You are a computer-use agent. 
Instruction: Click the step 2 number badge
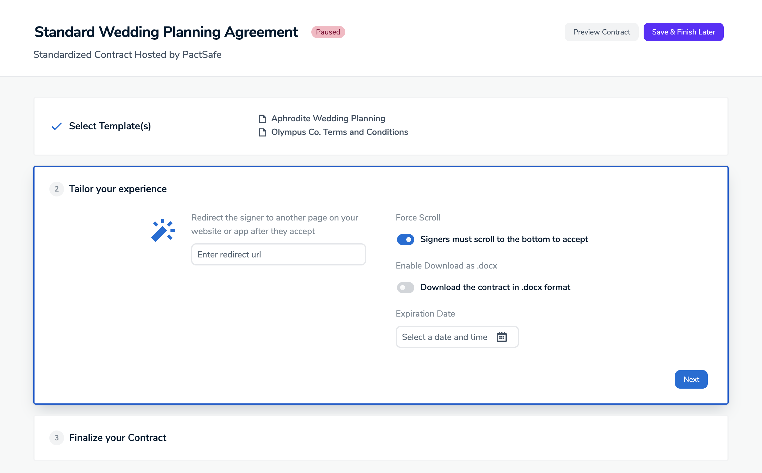tap(57, 189)
